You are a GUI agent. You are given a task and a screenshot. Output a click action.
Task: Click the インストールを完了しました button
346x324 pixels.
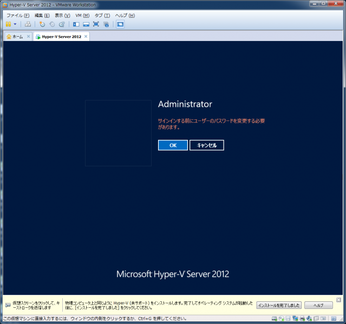coord(279,305)
